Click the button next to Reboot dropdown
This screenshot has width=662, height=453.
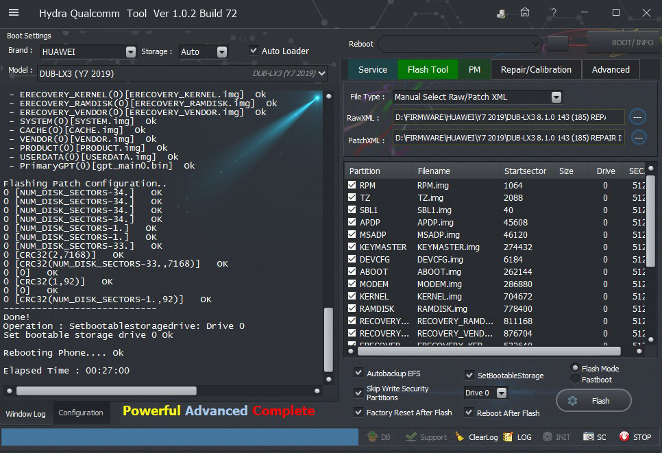tap(558, 43)
